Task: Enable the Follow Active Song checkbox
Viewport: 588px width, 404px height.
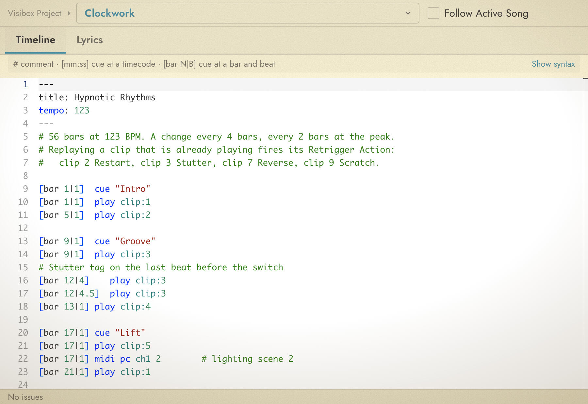Action: pos(433,13)
